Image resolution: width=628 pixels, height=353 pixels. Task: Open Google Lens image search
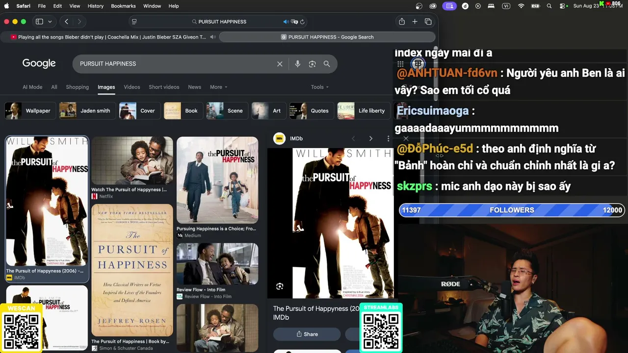[x=312, y=64]
